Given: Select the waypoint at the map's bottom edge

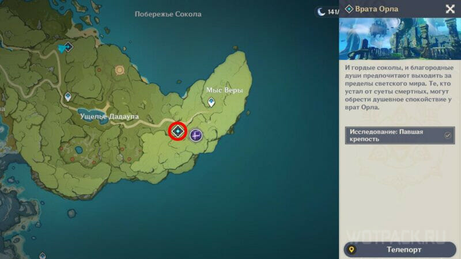Looking at the screenshot, I should point(42,256).
